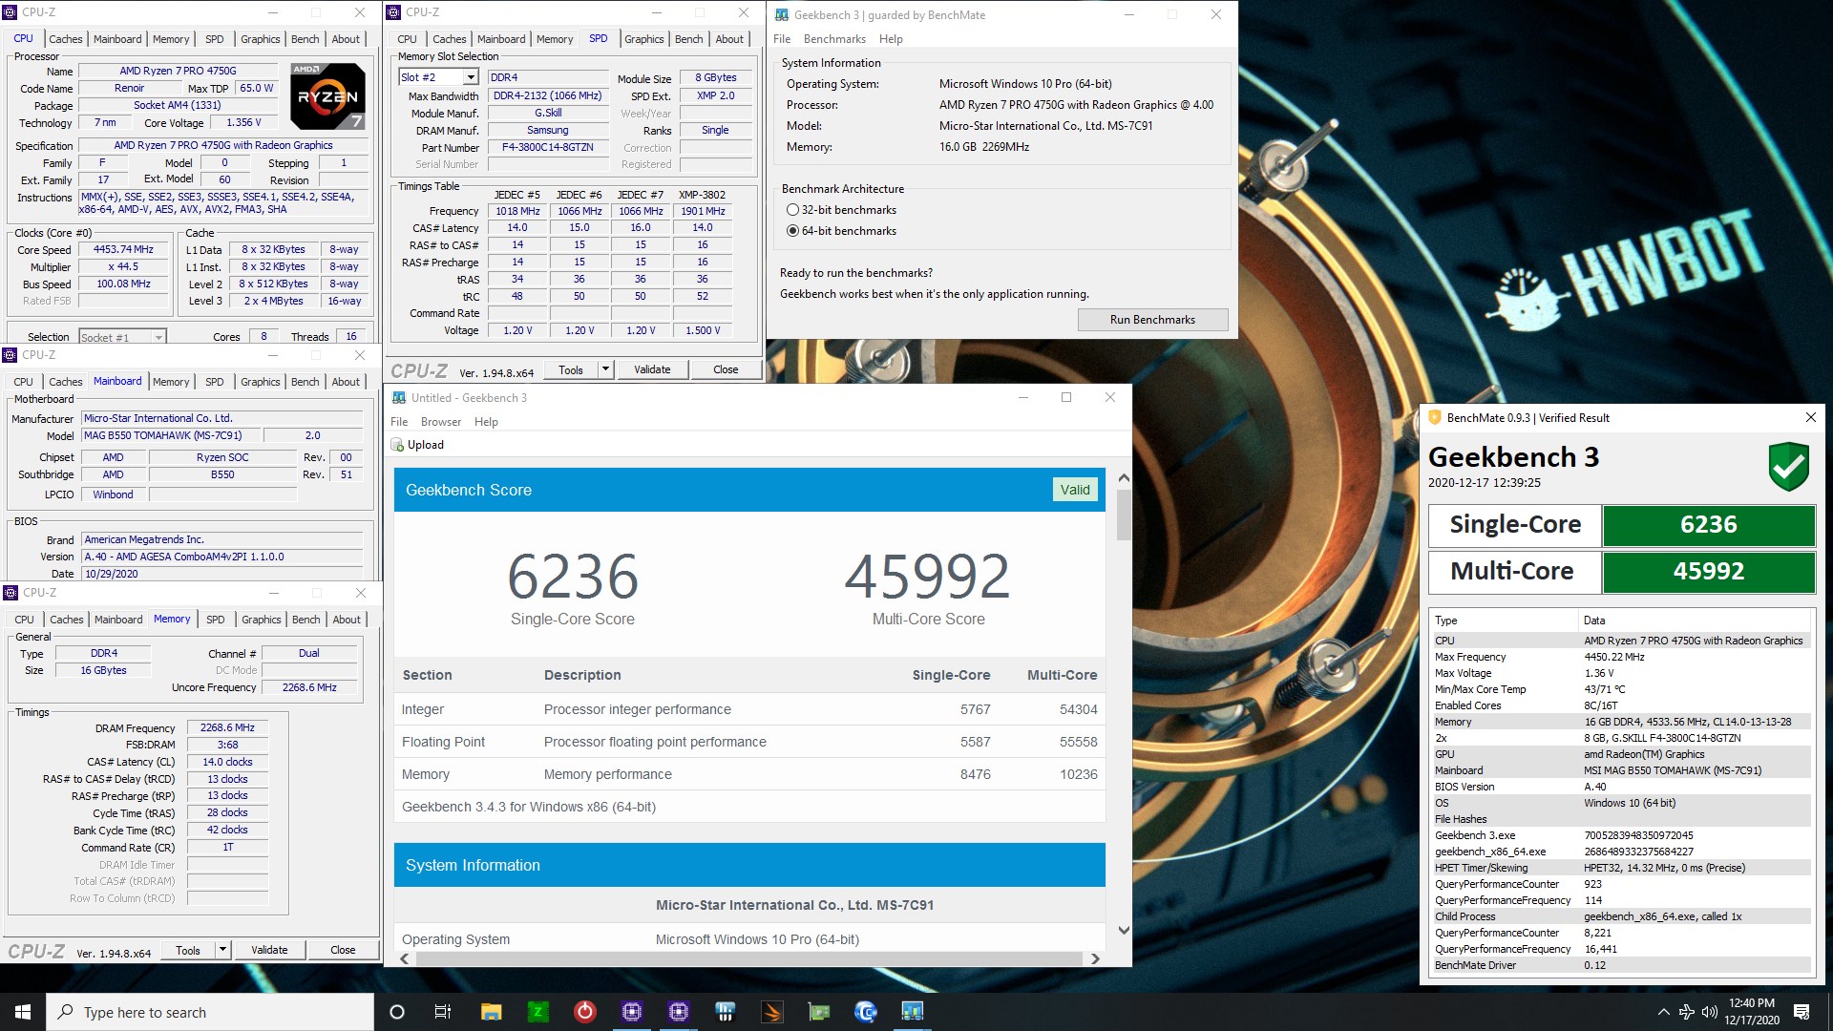The image size is (1833, 1031).
Task: Click the Core Speed 4453.74 MHz value
Action: coord(123,249)
